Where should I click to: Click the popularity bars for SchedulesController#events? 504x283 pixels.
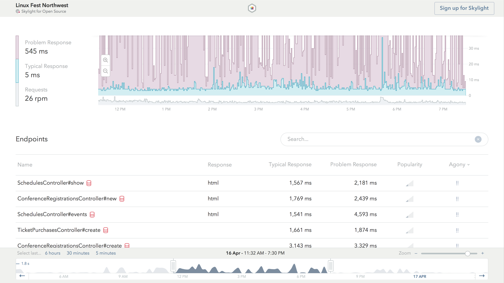tap(409, 215)
